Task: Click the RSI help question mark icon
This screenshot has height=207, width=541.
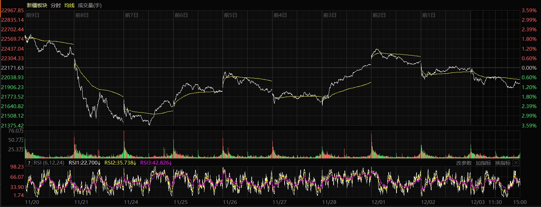Action: 29,163
